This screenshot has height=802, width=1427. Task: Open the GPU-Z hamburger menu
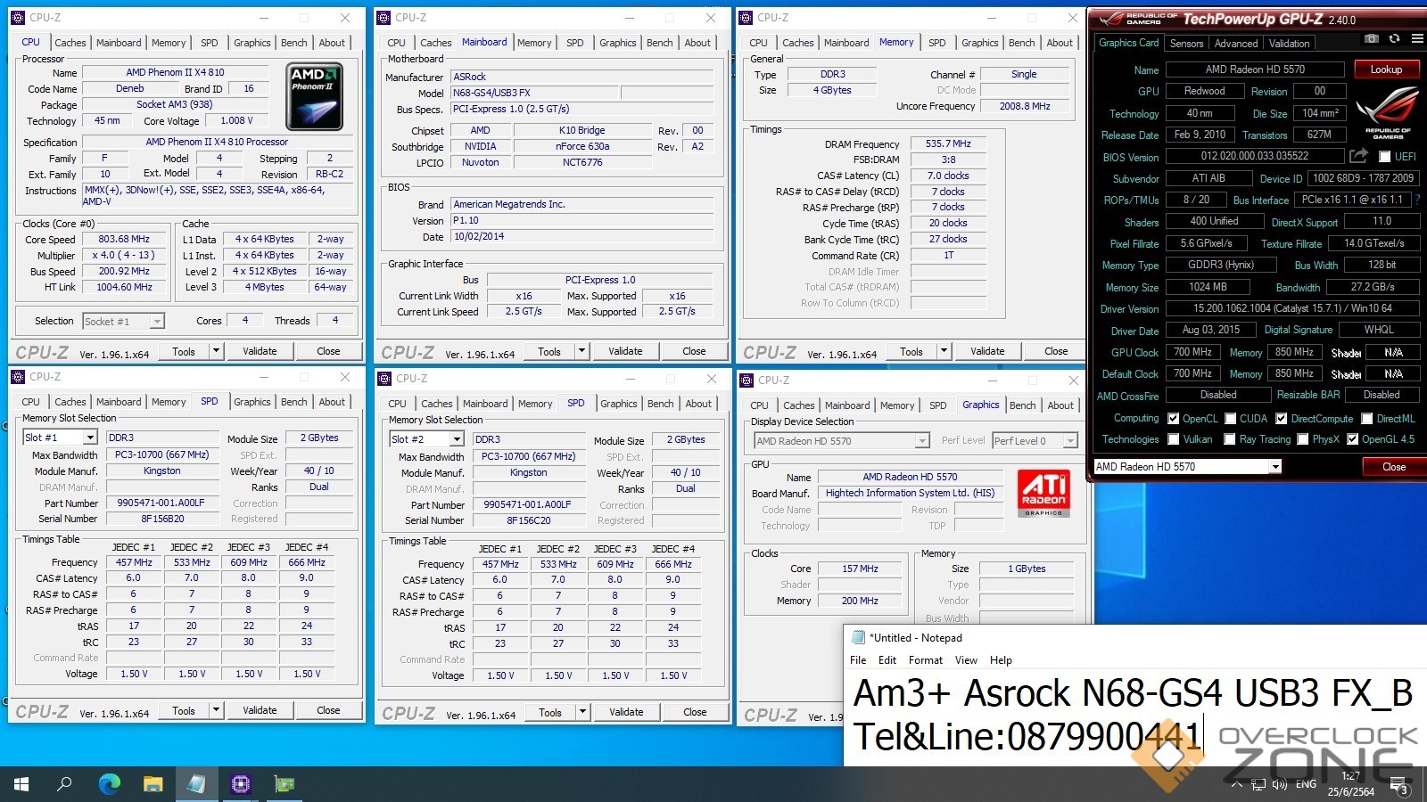(1416, 39)
